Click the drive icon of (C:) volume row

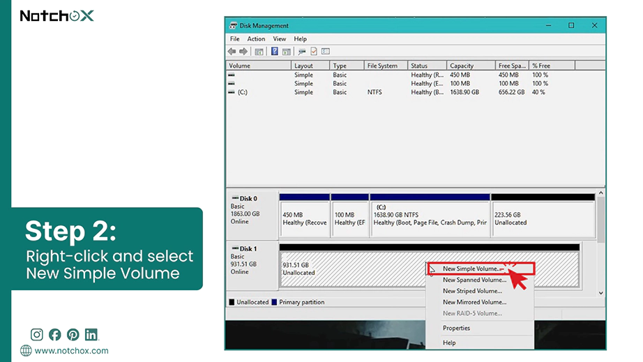[232, 92]
